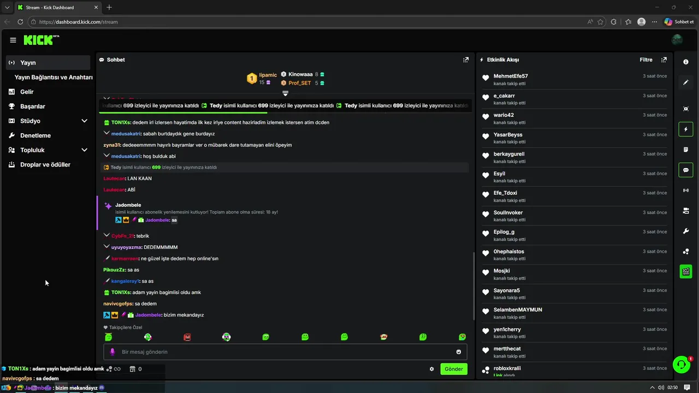
Task: Expand the chat leaderboard arrow below lipamic
Action: coord(285,93)
